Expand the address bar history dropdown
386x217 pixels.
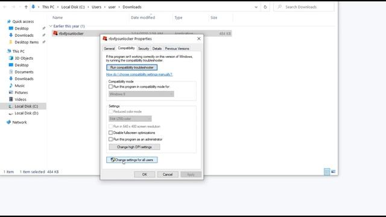click(256, 7)
